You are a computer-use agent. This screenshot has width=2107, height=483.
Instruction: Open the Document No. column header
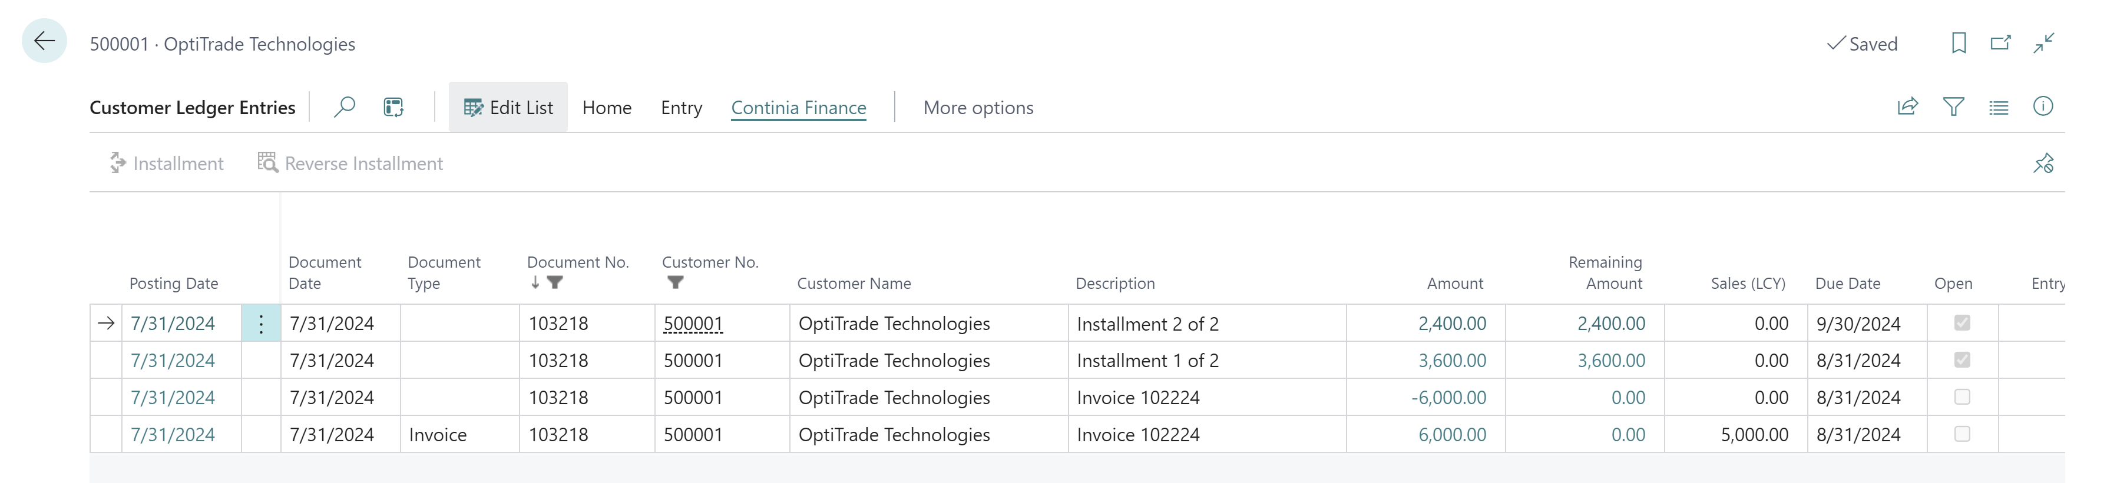coord(577,262)
